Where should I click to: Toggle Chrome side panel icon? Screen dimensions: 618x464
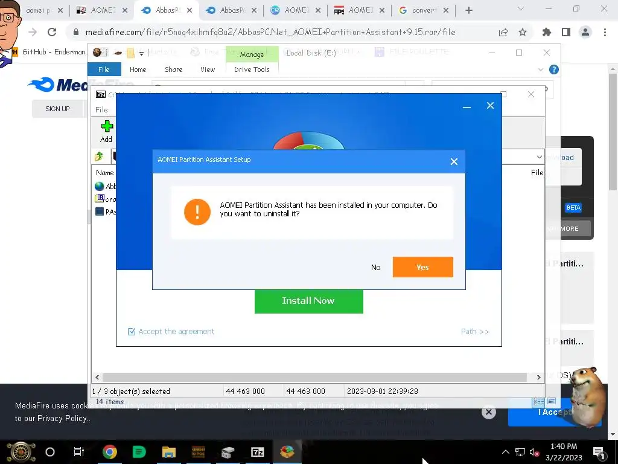566,33
